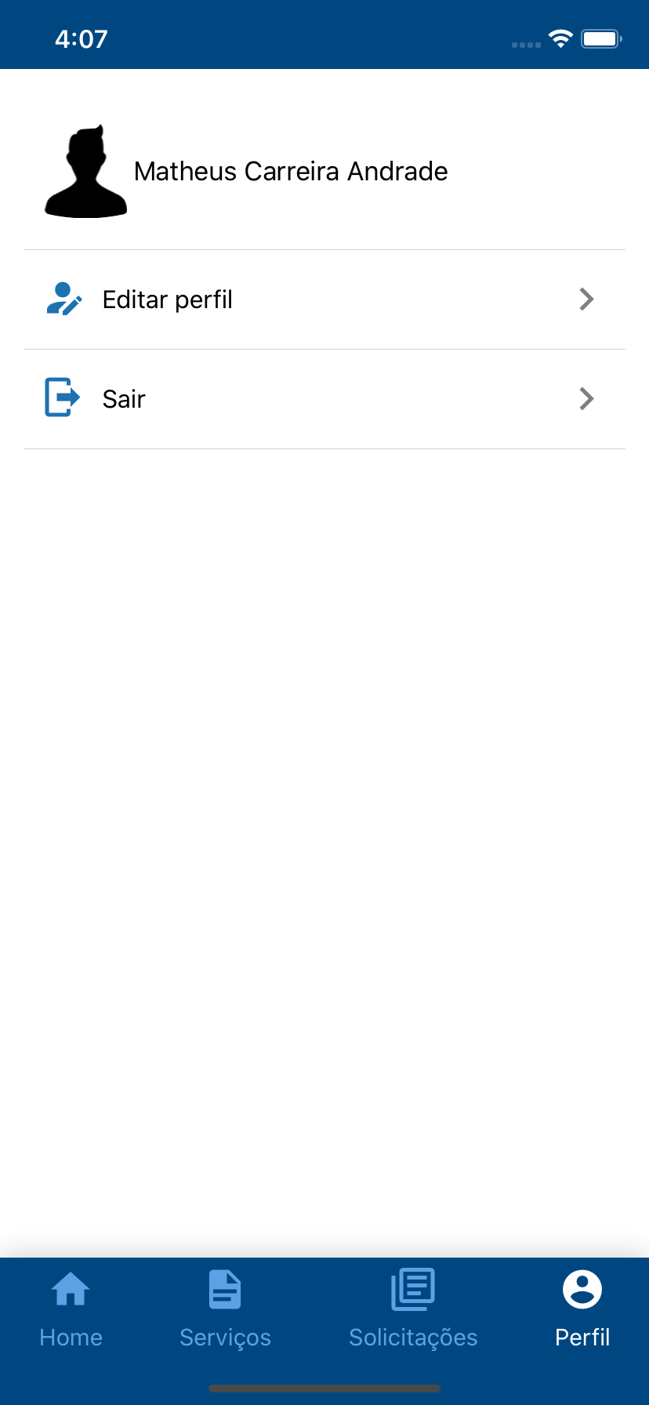Image resolution: width=649 pixels, height=1405 pixels.
Task: Tap the Solicitações stacked papers icon
Action: 413,1290
